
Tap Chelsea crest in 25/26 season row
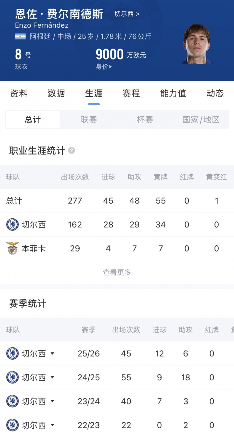(12, 354)
